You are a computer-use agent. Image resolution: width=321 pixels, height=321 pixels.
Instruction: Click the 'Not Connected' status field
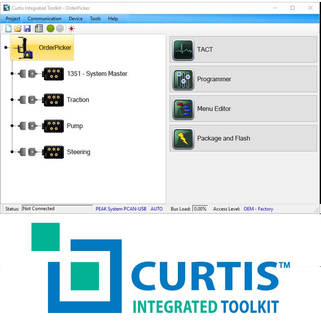coord(57,208)
